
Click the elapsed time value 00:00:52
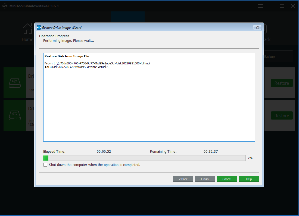click(x=104, y=152)
